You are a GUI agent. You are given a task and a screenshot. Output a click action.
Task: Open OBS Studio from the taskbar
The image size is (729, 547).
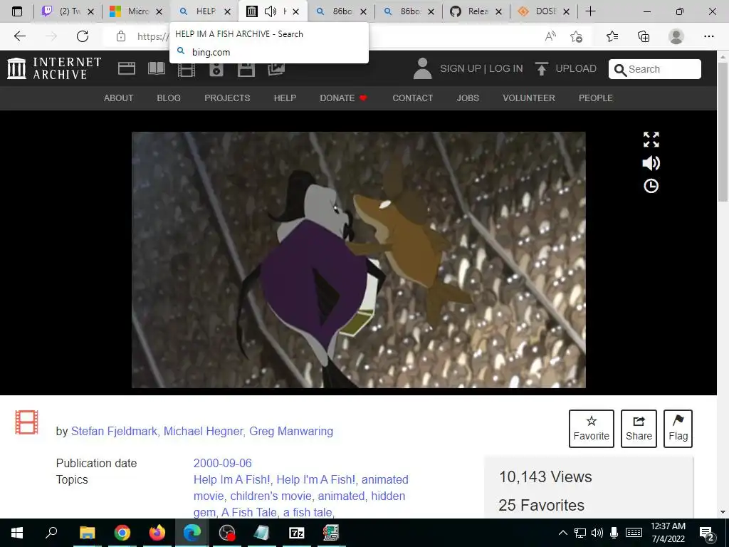(227, 533)
